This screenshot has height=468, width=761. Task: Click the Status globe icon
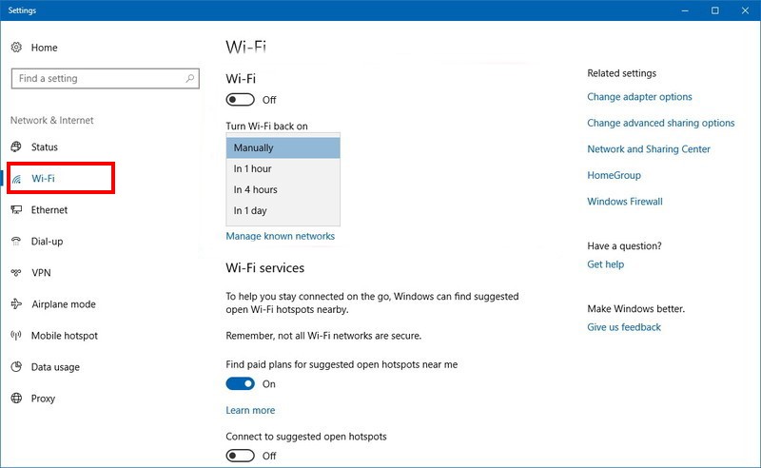coord(16,146)
